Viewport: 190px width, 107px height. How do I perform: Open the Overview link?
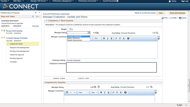[x=36, y=26]
